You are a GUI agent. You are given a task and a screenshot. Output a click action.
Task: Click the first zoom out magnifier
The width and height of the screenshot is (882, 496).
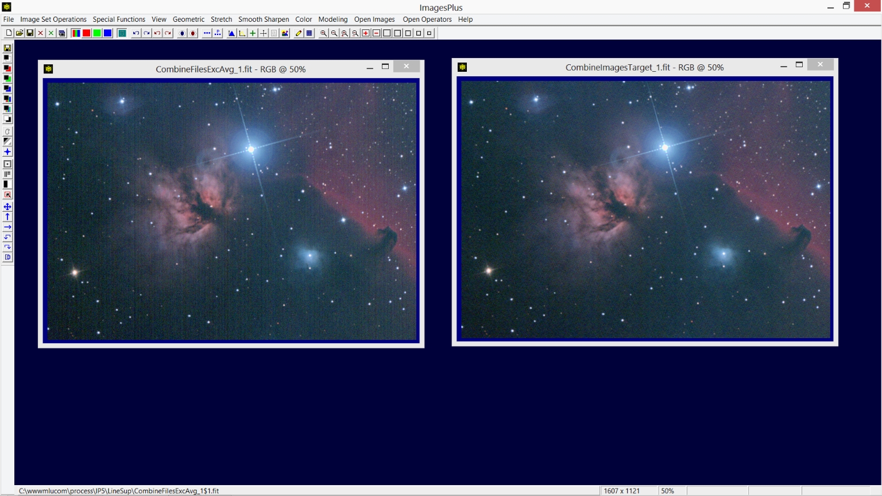(x=334, y=33)
